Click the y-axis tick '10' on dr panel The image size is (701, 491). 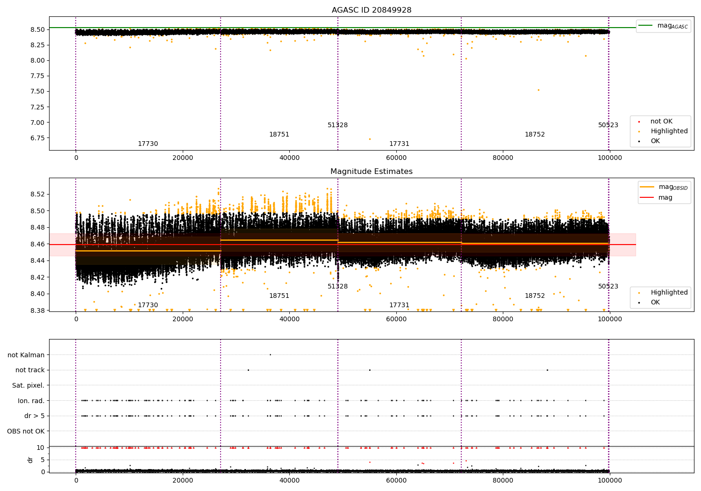(x=41, y=448)
